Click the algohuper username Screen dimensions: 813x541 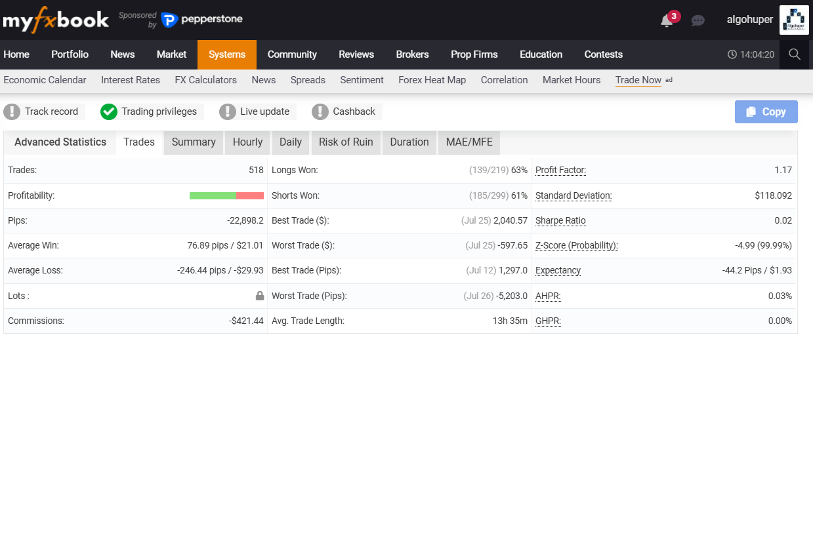[750, 20]
